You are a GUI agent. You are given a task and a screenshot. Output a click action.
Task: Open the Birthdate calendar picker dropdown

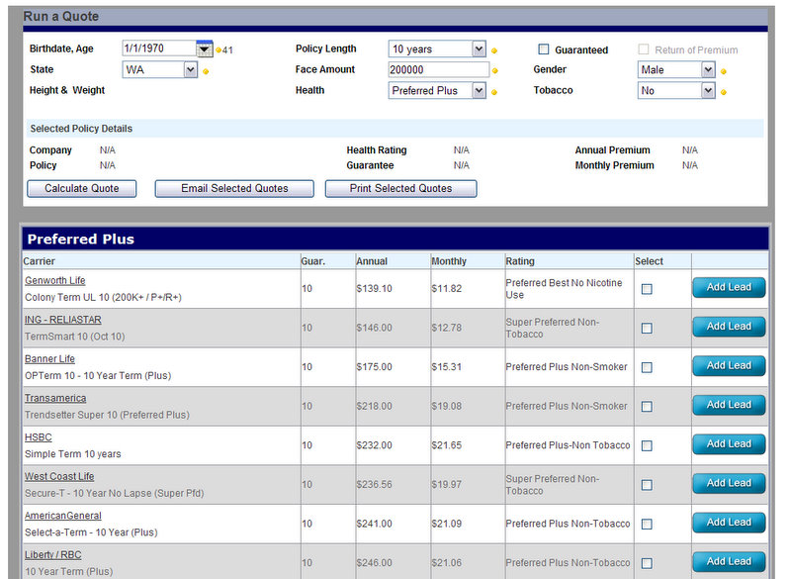click(x=205, y=48)
